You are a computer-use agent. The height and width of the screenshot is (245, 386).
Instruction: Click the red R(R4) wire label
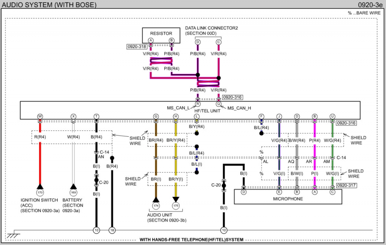tap(40, 137)
